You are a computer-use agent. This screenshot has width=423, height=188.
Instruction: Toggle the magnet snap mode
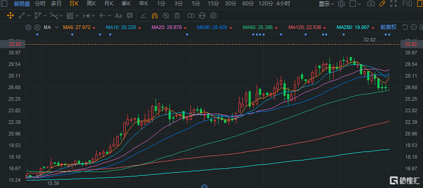(x=155, y=16)
